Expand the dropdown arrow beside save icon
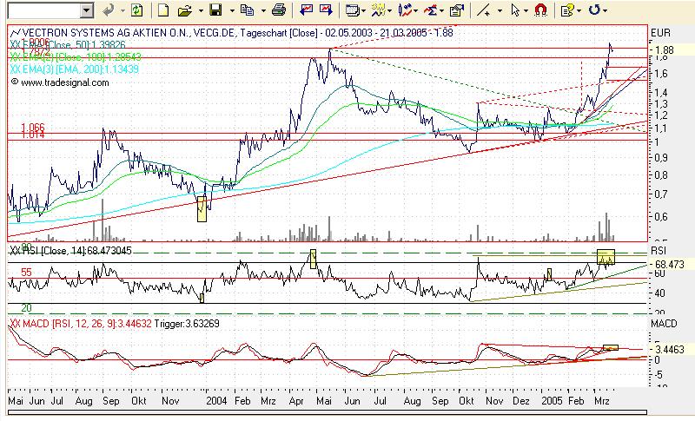The image size is (695, 421). click(232, 10)
